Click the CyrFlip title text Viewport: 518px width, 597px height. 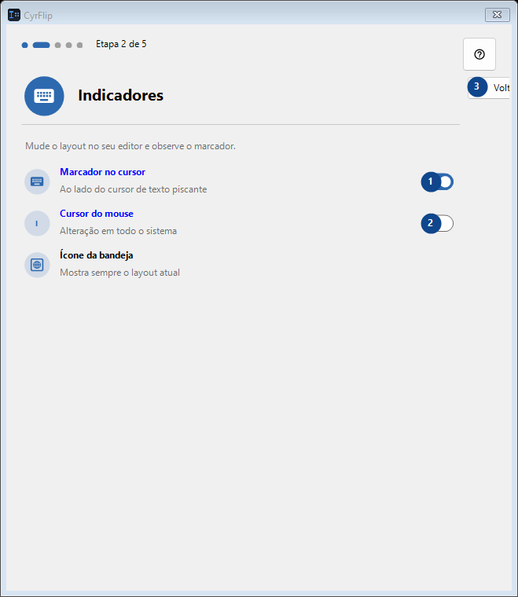(x=38, y=16)
